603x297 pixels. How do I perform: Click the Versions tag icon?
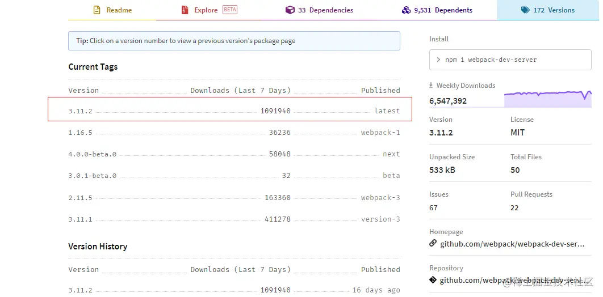click(x=525, y=10)
